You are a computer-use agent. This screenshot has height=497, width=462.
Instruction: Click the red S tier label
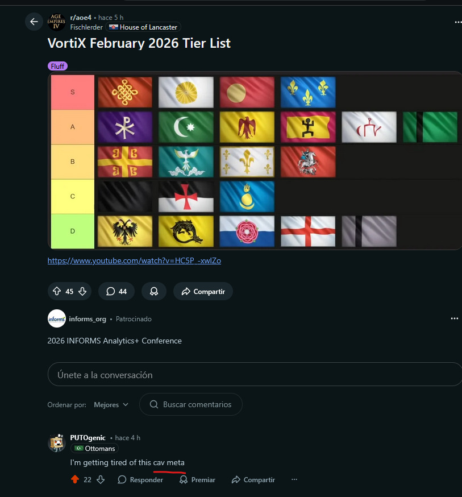72,92
